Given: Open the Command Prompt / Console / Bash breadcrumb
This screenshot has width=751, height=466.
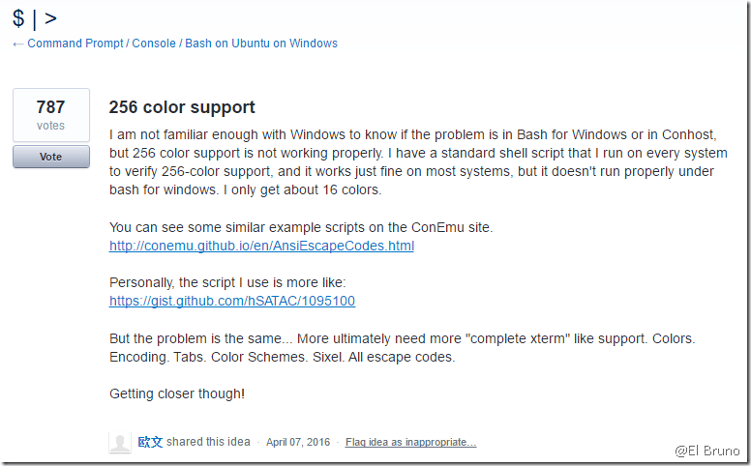Looking at the screenshot, I should [x=182, y=44].
